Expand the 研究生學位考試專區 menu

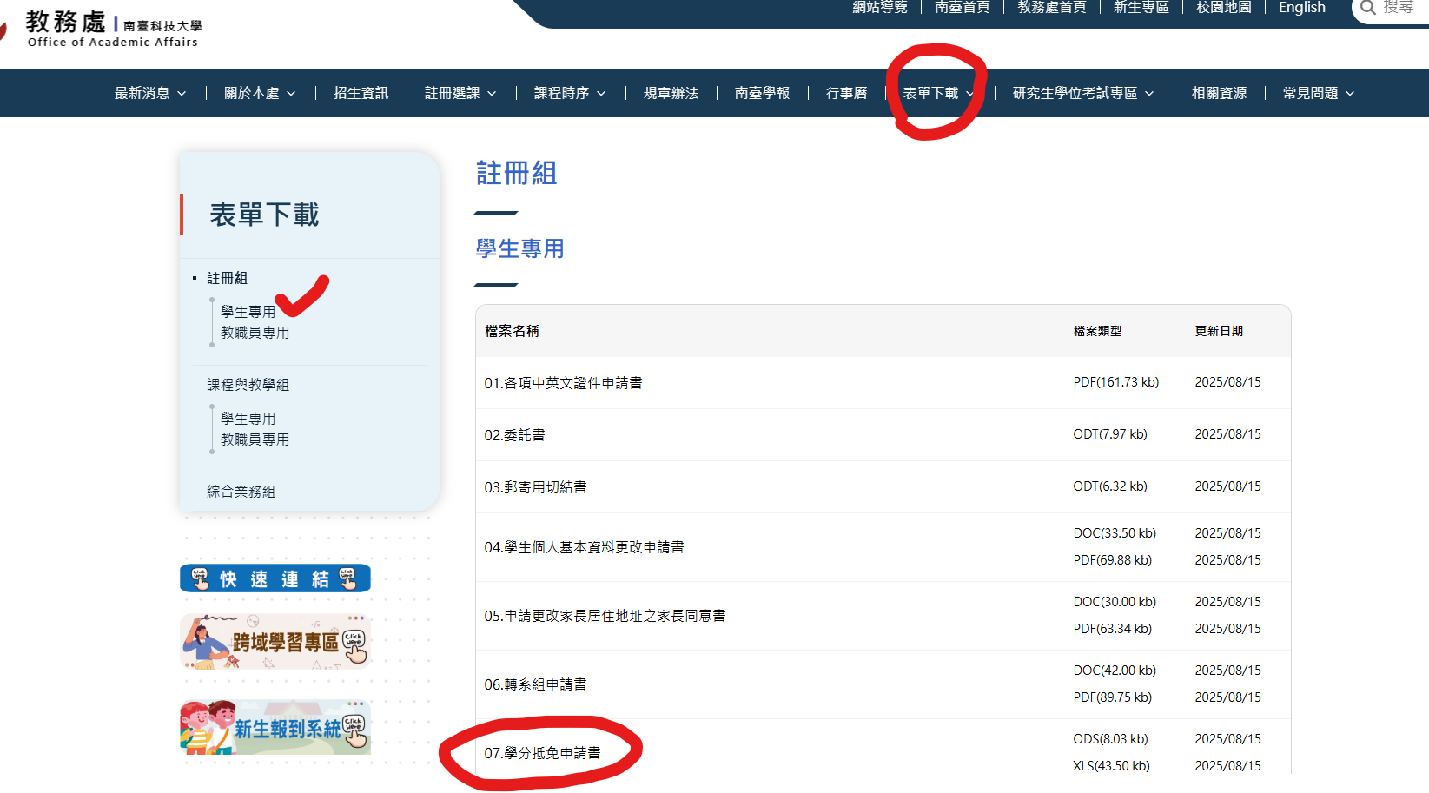[x=1082, y=93]
